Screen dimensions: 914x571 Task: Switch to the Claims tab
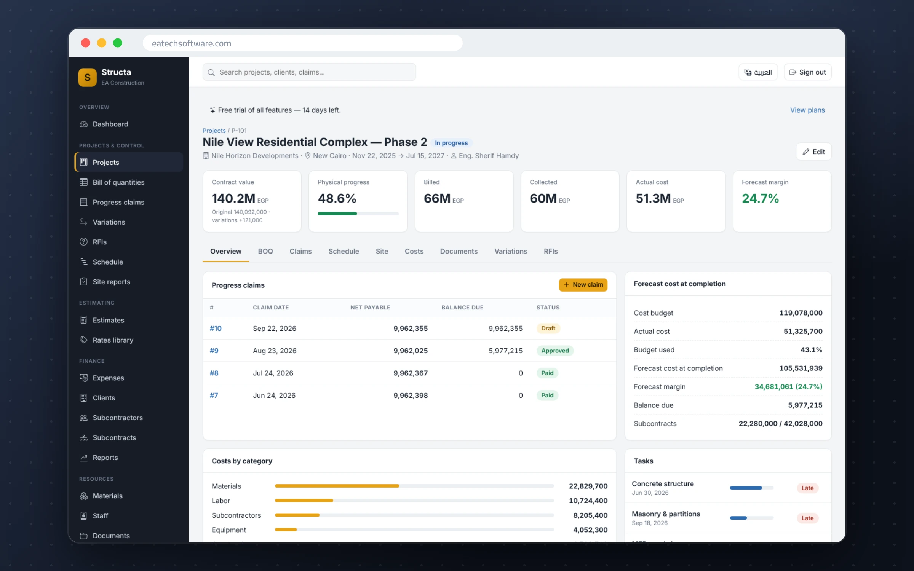pos(300,251)
